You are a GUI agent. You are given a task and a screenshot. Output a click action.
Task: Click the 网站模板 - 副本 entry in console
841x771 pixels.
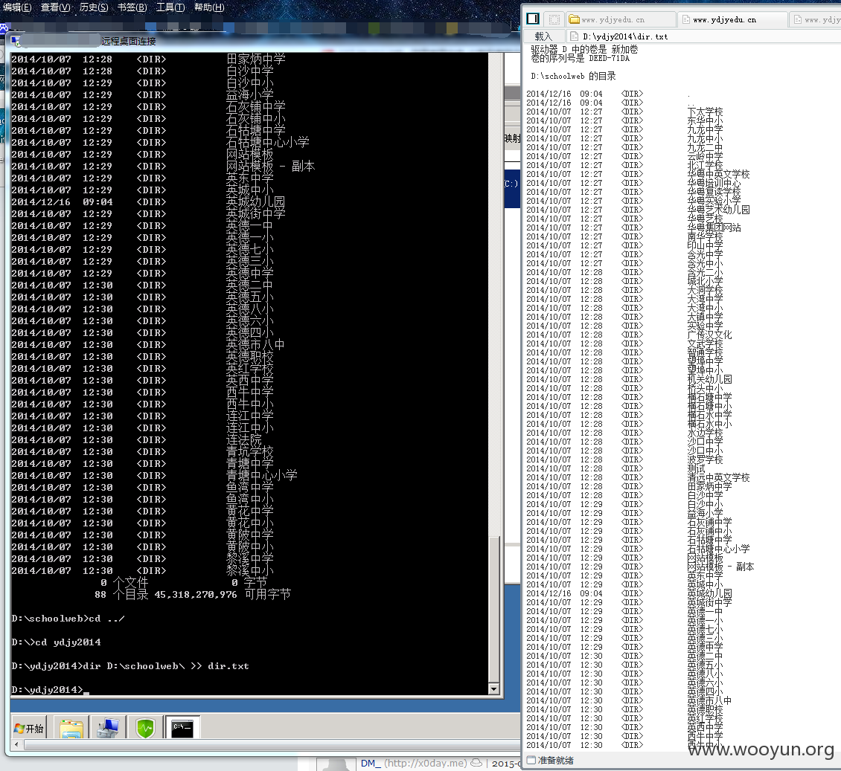(270, 166)
